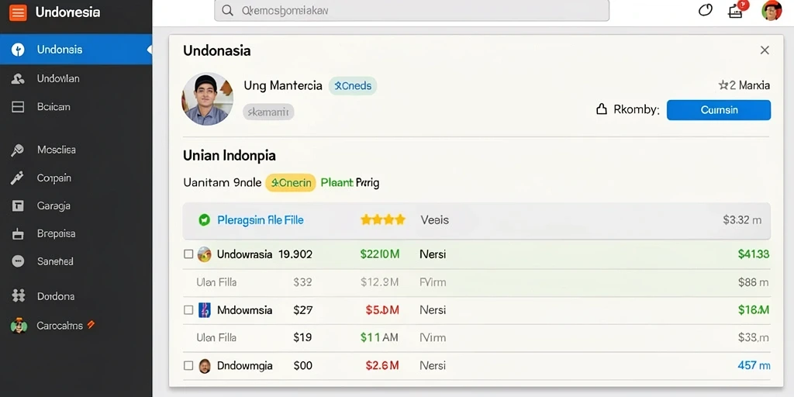Click the green Plaant link
Viewport: 794px width, 397px height.
pos(337,183)
